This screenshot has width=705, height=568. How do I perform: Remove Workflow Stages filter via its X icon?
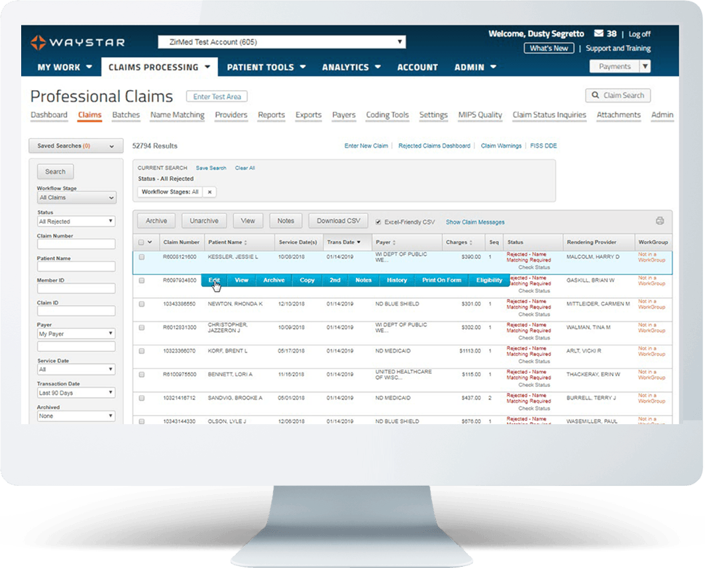tap(209, 192)
